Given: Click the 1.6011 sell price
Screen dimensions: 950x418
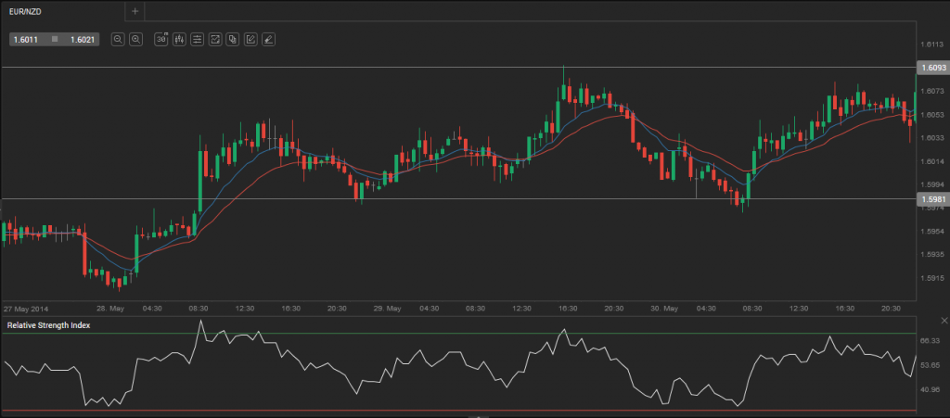Looking at the screenshot, I should pos(25,39).
